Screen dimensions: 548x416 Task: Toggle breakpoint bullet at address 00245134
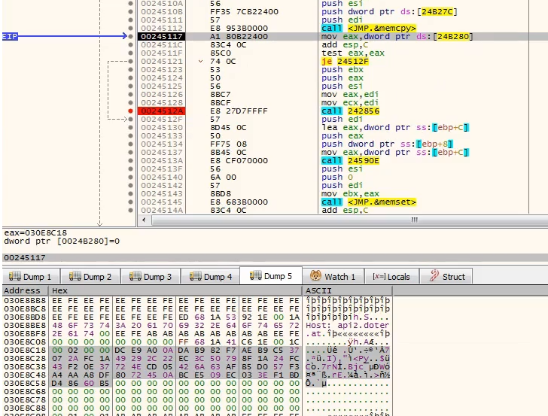click(132, 144)
